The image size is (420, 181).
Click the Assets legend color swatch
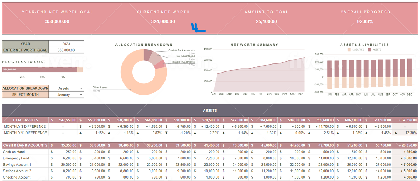[370, 50]
